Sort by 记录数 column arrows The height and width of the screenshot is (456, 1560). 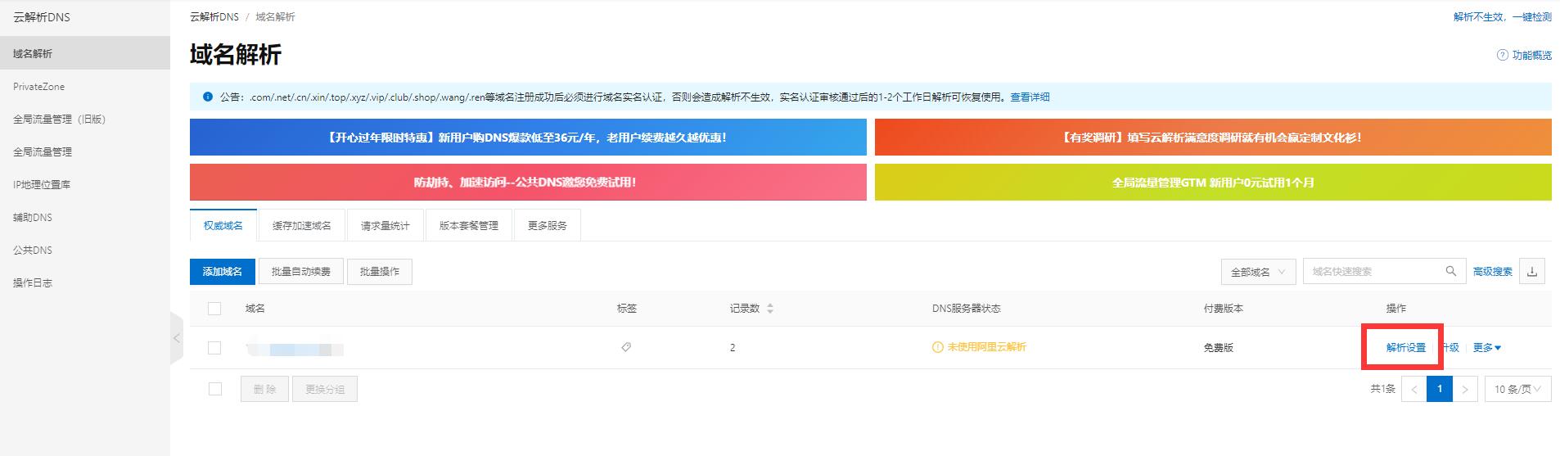tap(770, 309)
